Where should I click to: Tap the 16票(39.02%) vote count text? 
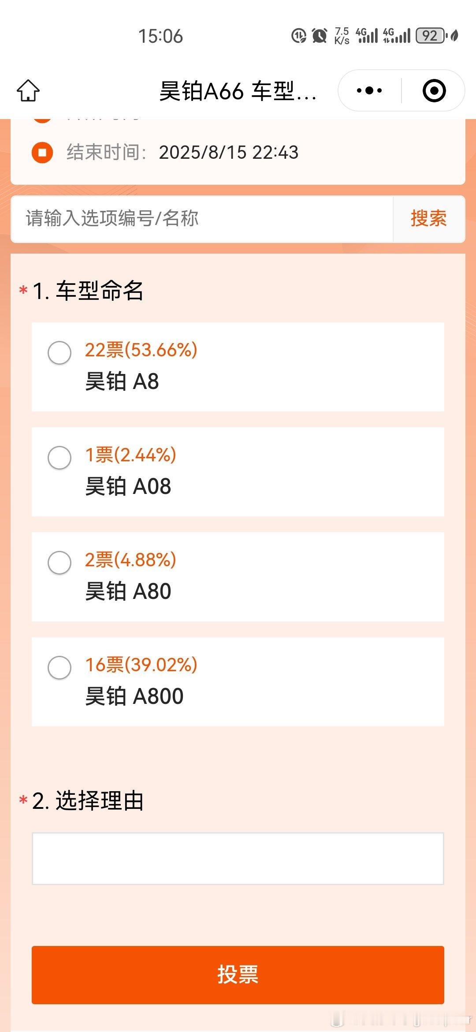click(141, 665)
